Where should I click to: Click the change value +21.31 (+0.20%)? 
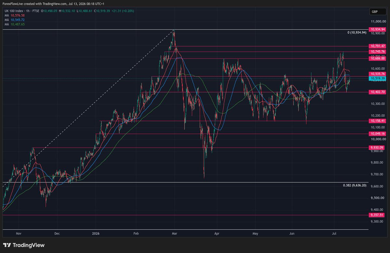(x=123, y=11)
